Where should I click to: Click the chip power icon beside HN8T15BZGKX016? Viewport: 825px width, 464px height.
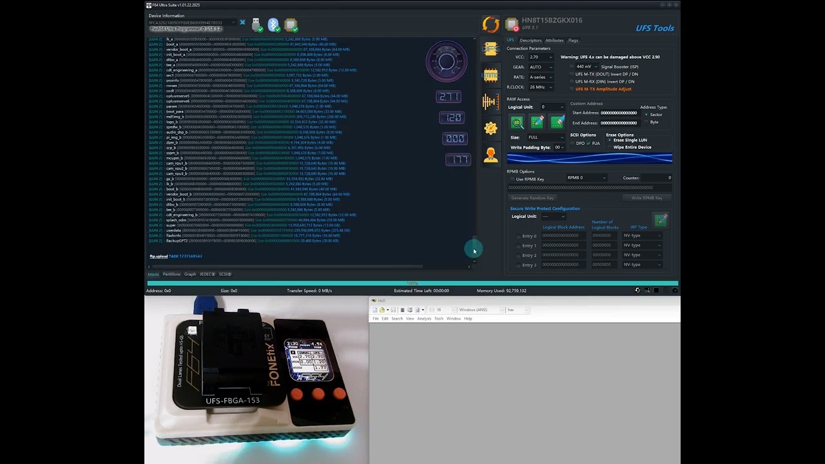[x=512, y=24]
